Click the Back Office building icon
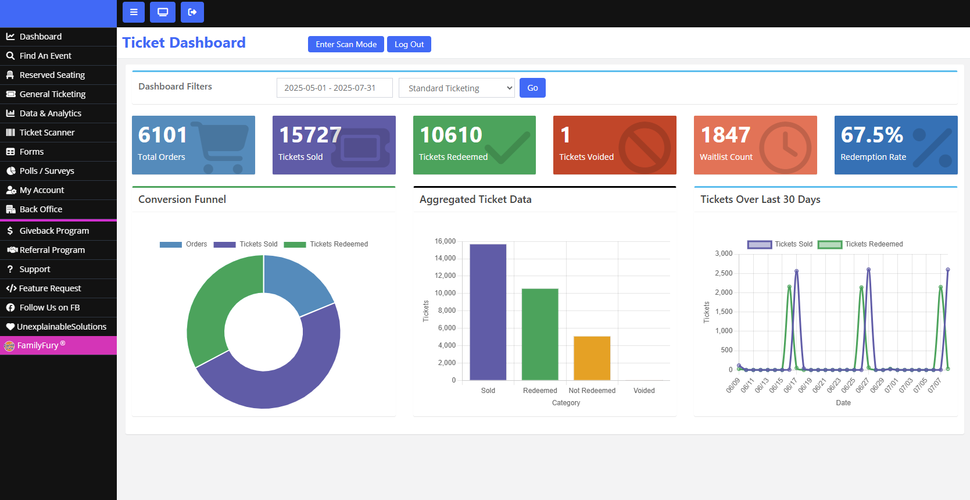Viewport: 970px width, 500px height. tap(10, 209)
